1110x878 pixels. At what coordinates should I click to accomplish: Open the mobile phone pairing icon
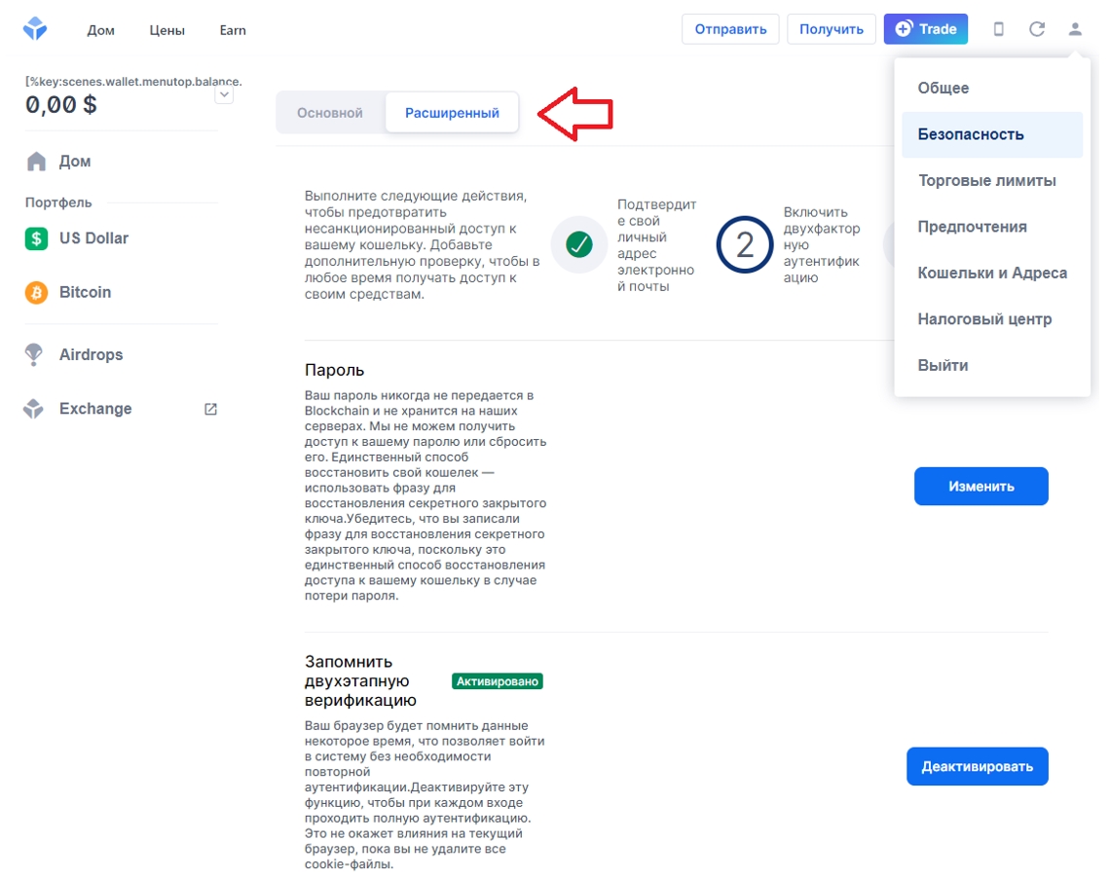(998, 29)
